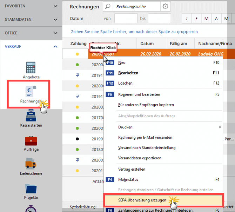Click the Datum von input field

point(126,18)
